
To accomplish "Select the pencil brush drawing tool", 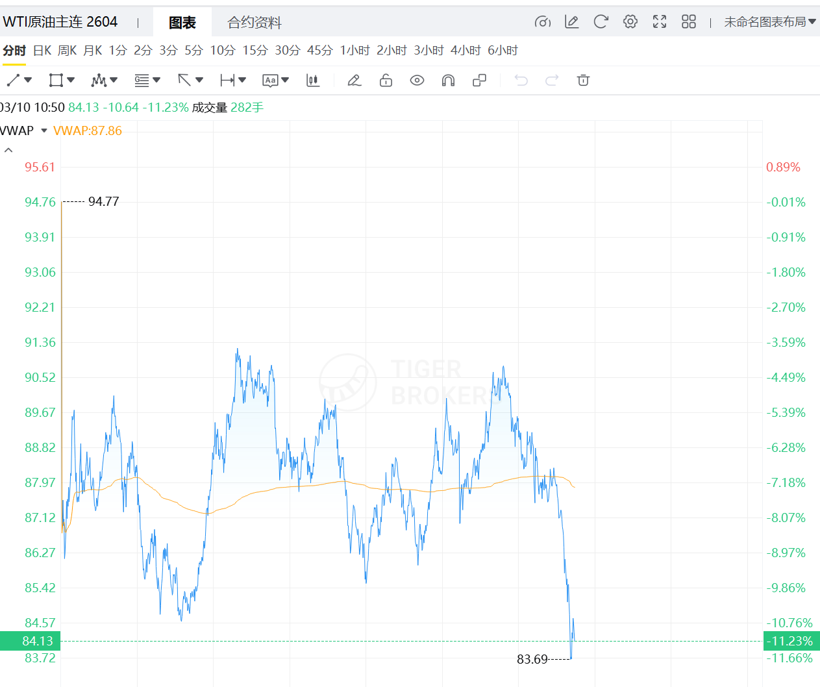I will click(354, 81).
